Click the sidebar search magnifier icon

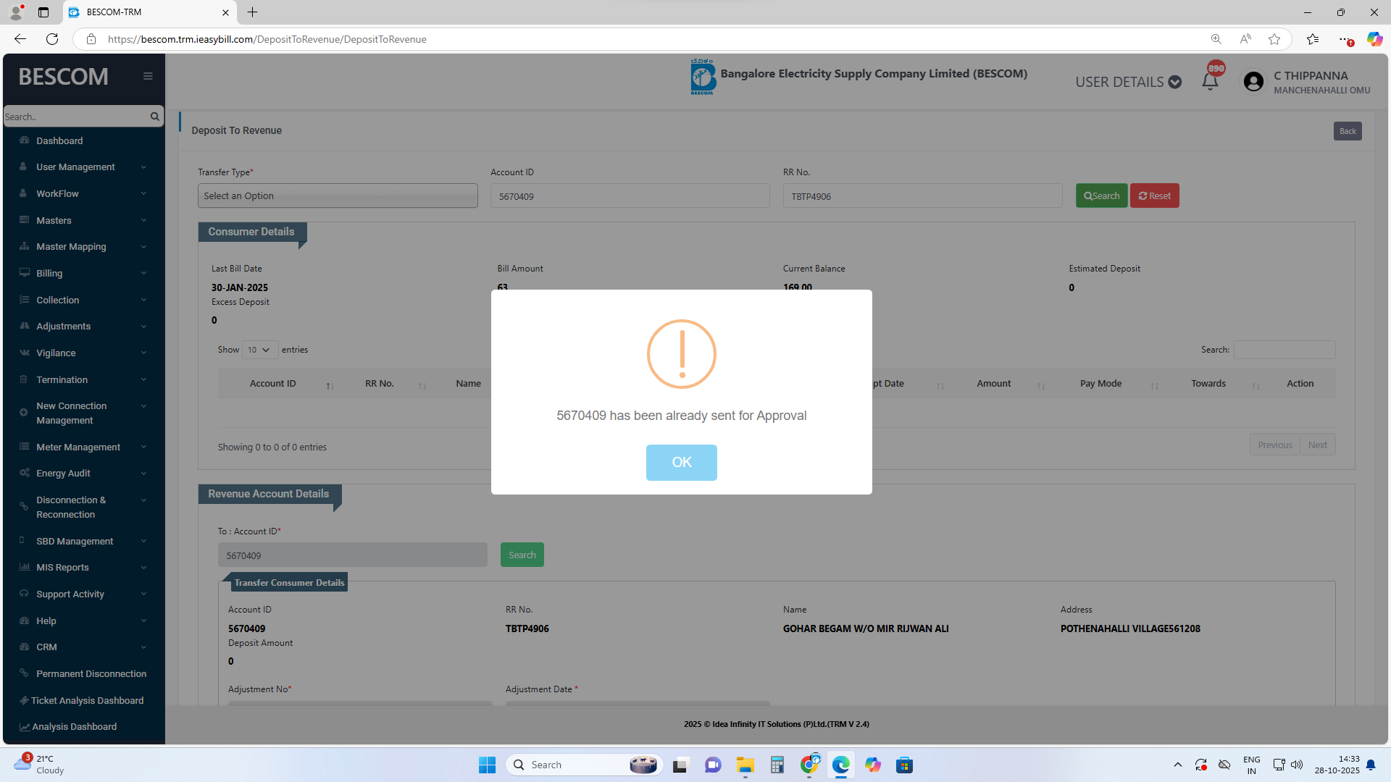(154, 117)
